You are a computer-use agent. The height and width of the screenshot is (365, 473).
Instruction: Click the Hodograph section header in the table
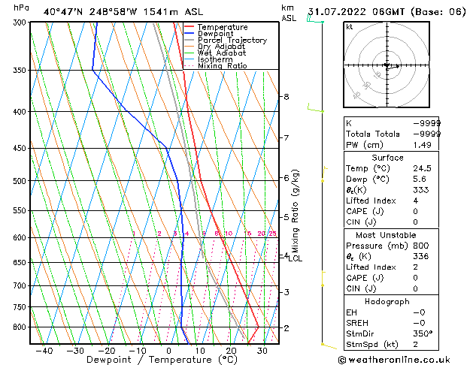pos(388,301)
